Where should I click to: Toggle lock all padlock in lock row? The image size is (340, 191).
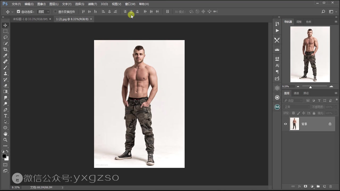(314, 113)
